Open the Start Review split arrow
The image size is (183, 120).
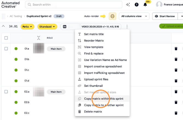[x=181, y=16]
